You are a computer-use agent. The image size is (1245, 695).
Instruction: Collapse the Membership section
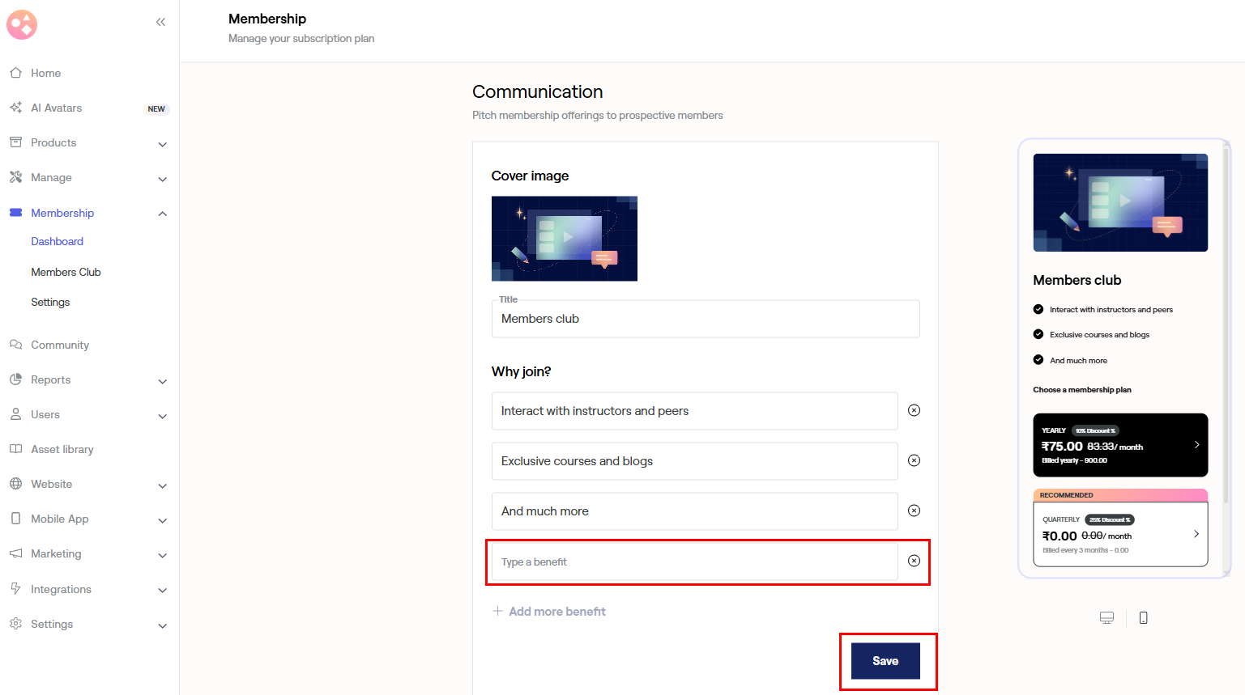162,214
